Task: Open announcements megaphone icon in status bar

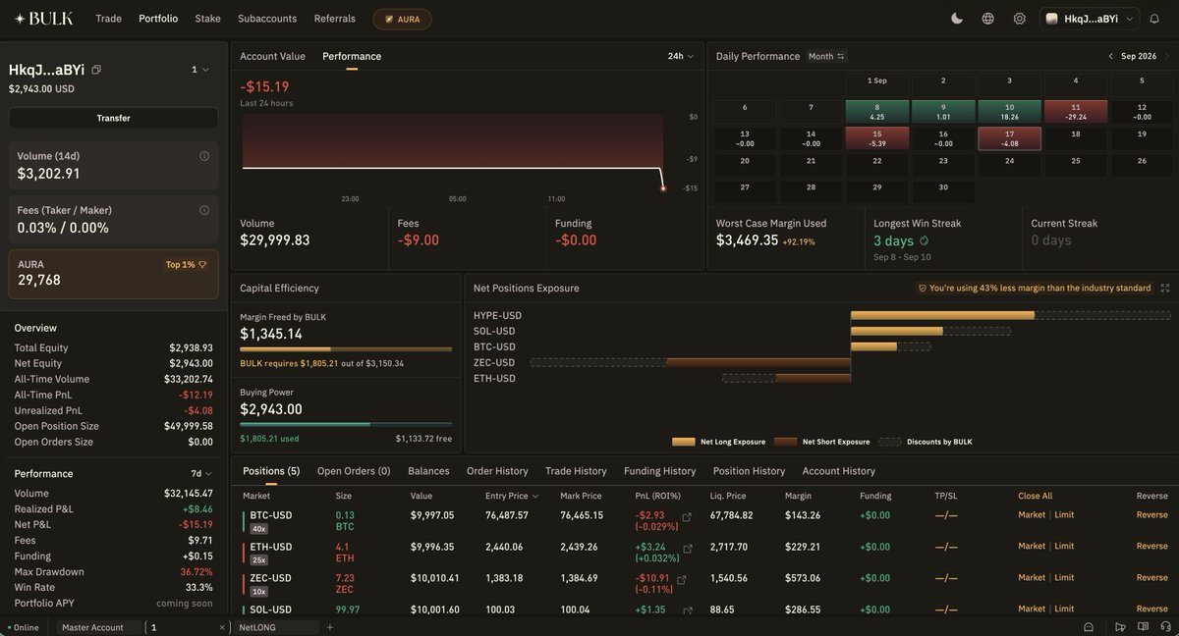Action: 1120,627
